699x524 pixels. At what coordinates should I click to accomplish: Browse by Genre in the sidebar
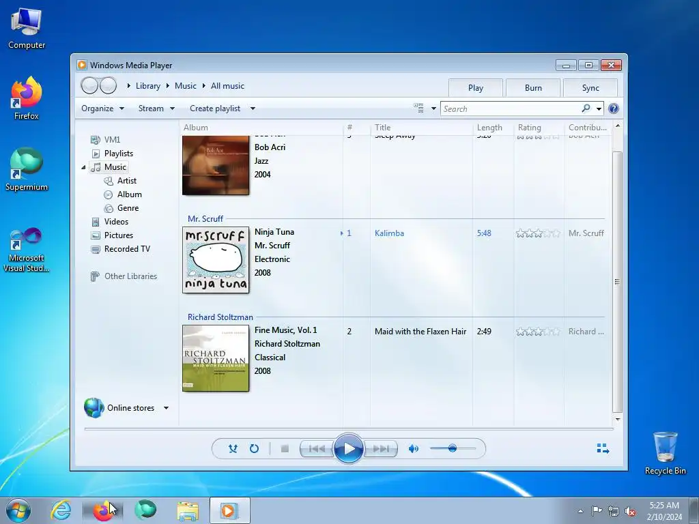(128, 208)
